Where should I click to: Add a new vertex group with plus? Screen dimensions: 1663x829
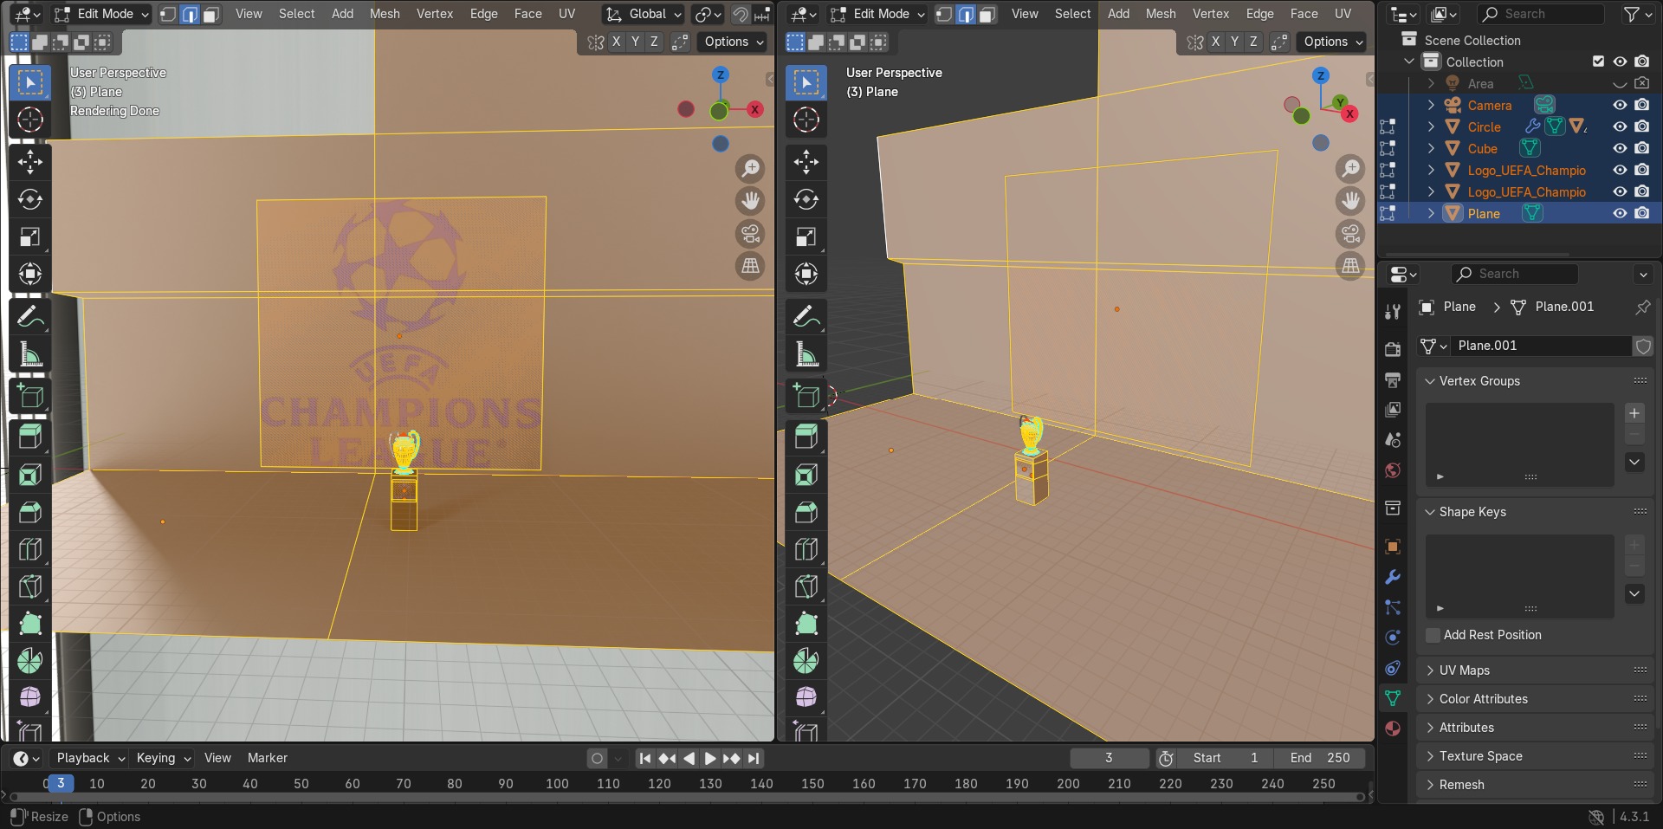click(1634, 413)
